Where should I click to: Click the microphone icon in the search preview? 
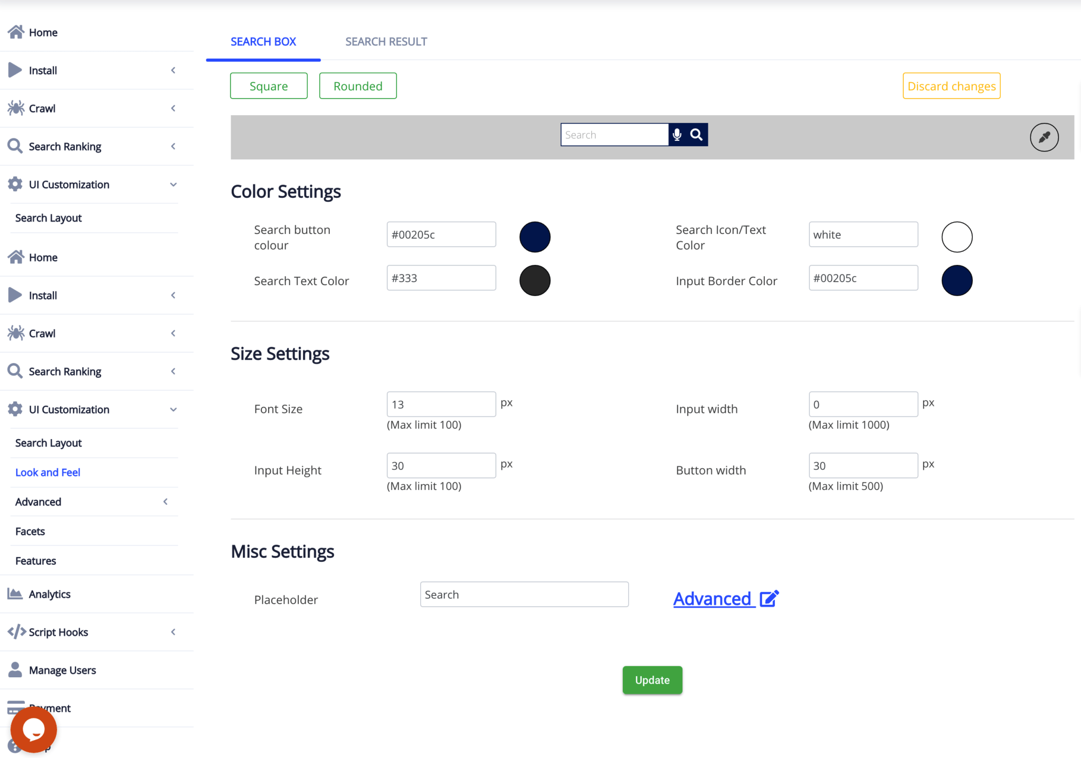(677, 134)
